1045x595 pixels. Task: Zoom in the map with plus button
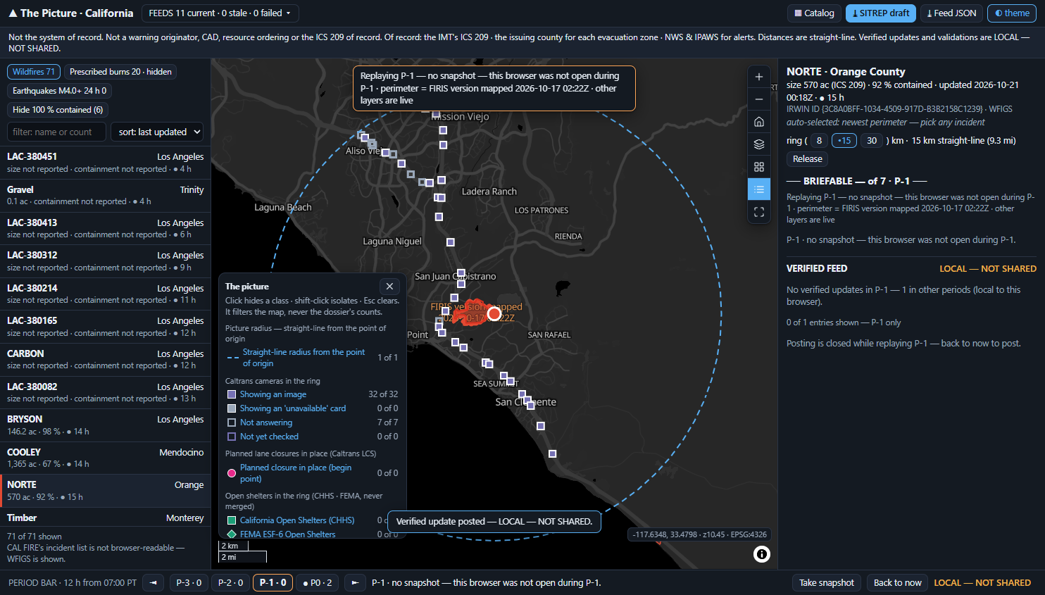point(758,77)
